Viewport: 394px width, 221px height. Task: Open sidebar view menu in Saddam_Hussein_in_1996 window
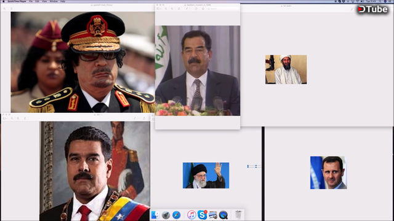pos(159,9)
